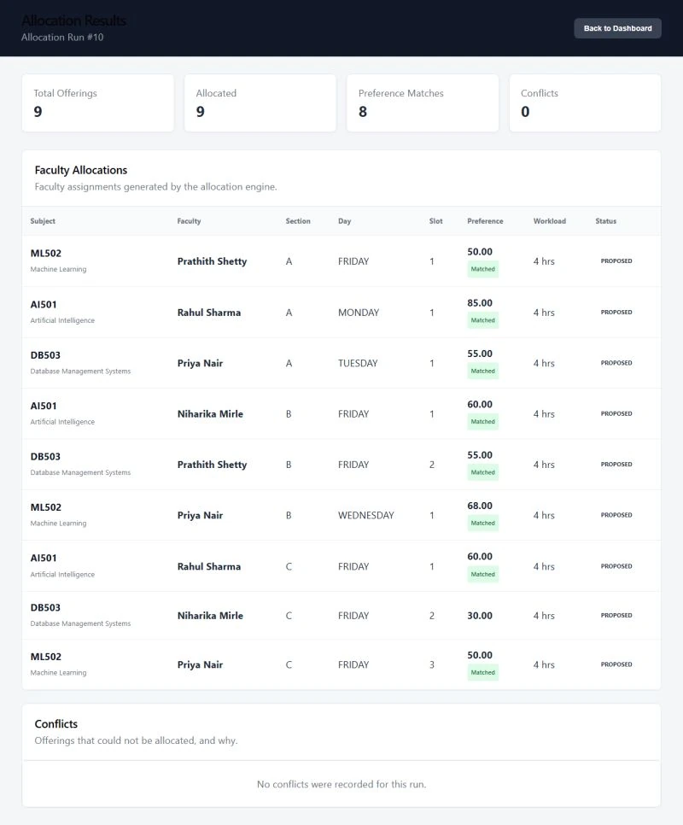The image size is (683, 825).
Task: Click the 30.00 preference score
Action: [480, 616]
